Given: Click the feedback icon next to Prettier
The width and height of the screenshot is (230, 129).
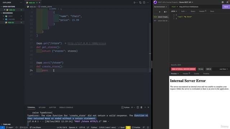Looking at the screenshot, I should pyautogui.click(x=144, y=128).
